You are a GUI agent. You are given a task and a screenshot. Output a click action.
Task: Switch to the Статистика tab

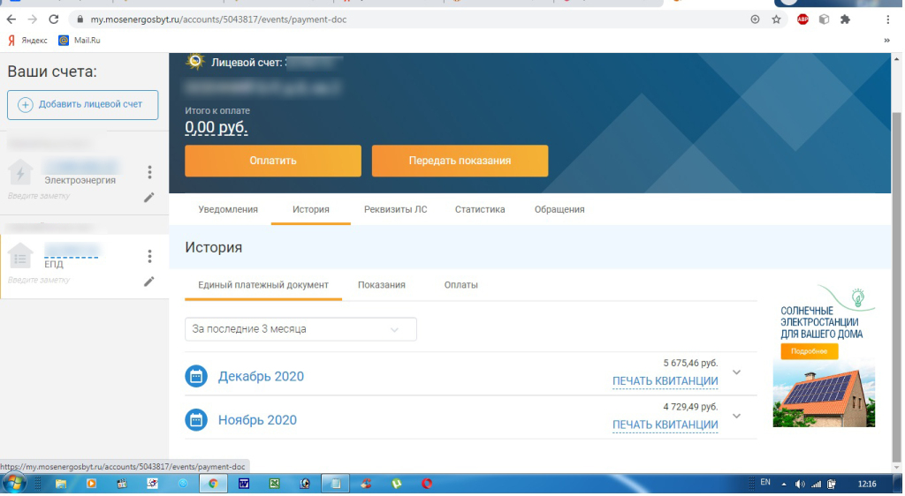pos(480,210)
